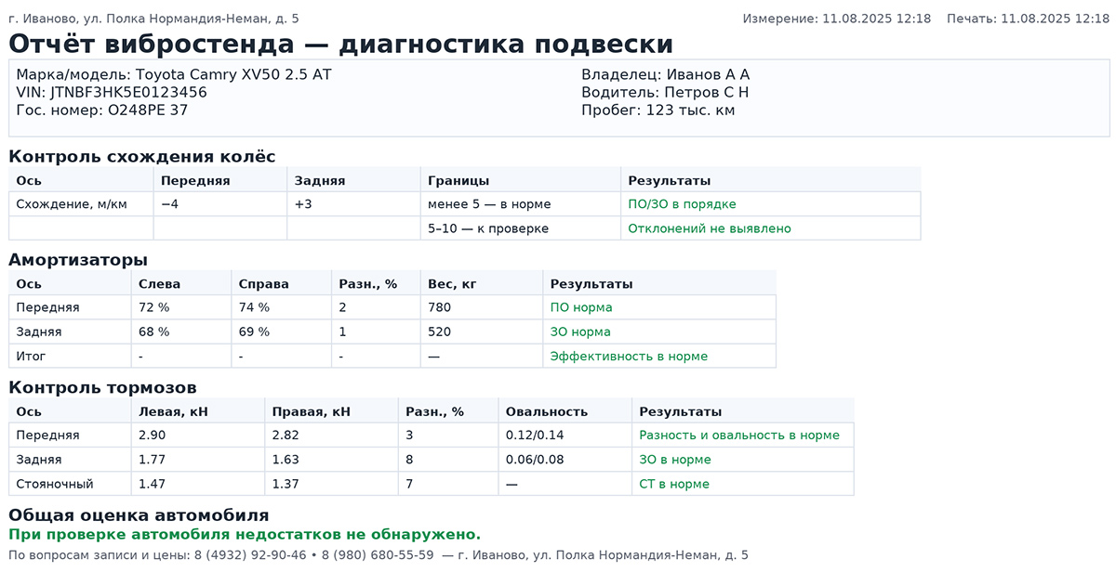Select the front toe value '−4'
This screenshot has width=1116, height=572.
[x=169, y=204]
